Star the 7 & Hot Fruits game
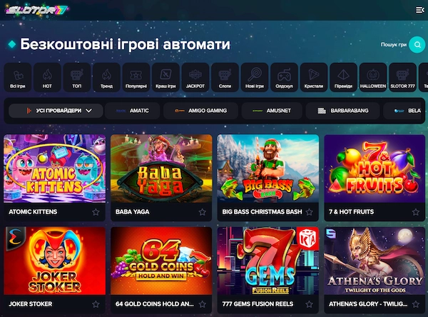The height and width of the screenshot is (317, 428). 416,212
